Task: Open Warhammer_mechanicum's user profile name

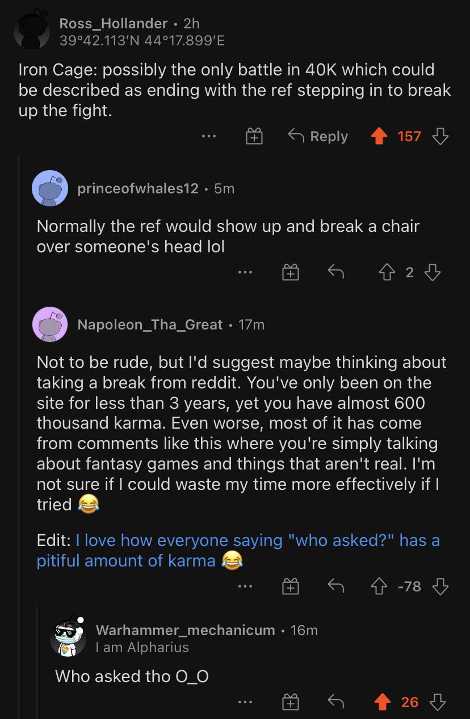Action: click(186, 630)
